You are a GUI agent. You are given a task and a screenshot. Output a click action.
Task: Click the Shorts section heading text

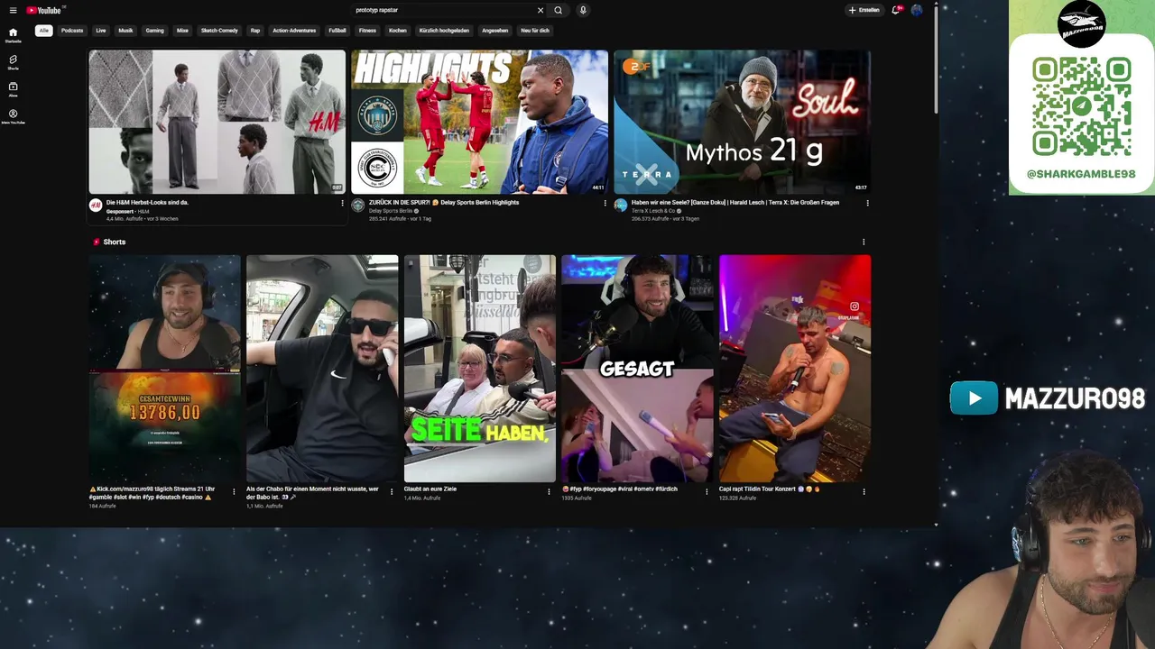(x=115, y=242)
